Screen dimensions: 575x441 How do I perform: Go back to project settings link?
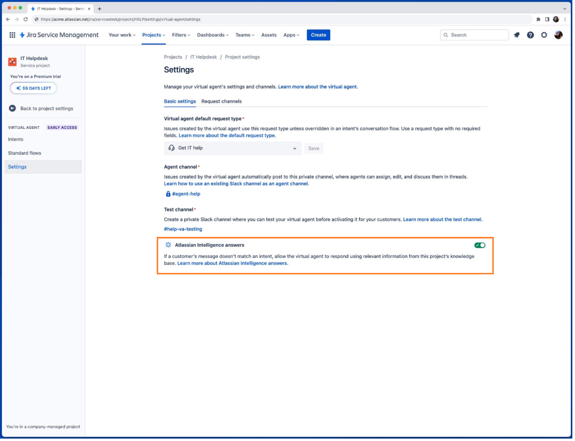(47, 109)
